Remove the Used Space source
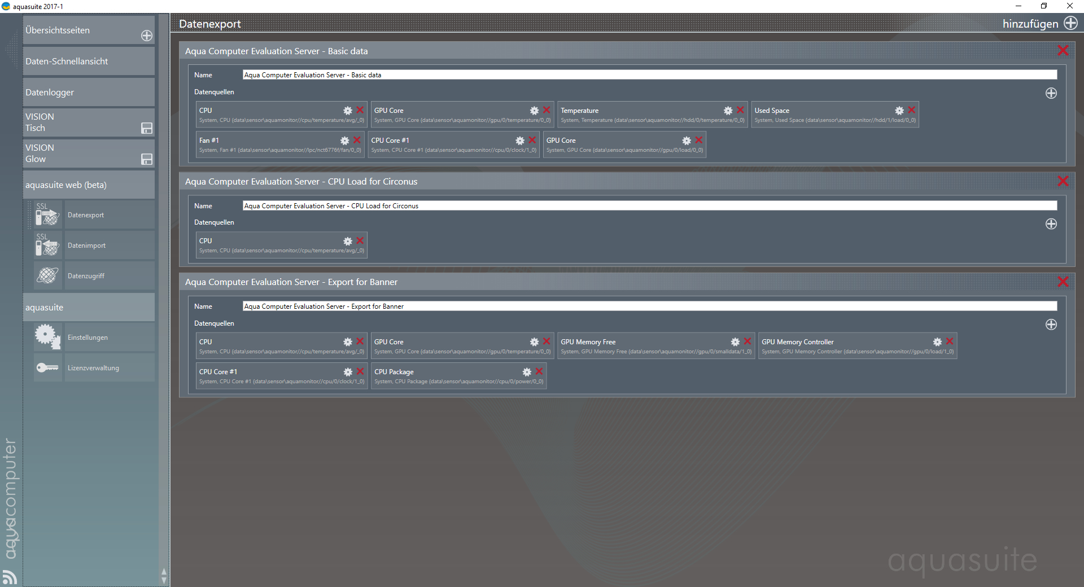The height and width of the screenshot is (587, 1084). pos(911,110)
